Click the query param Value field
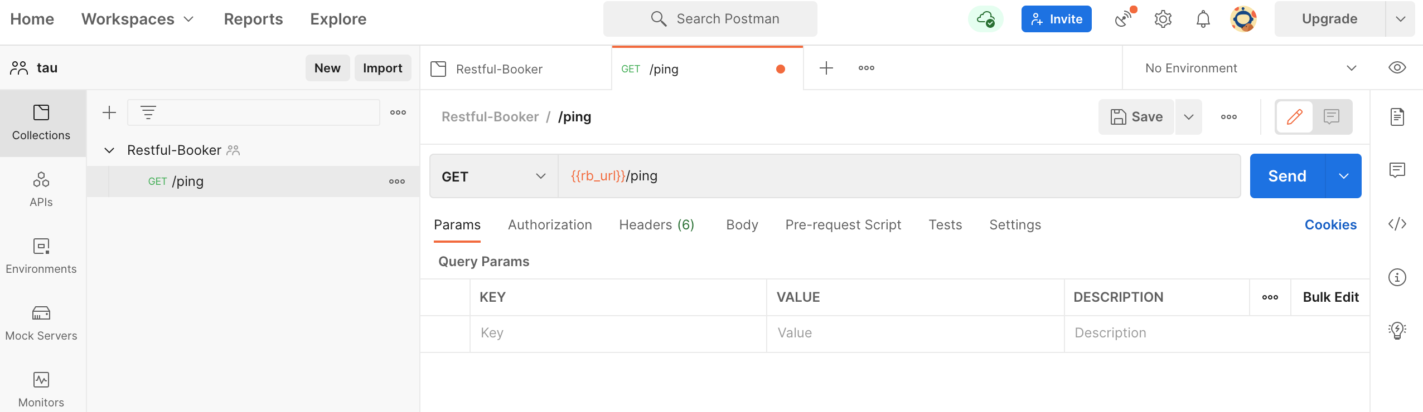 coord(915,333)
